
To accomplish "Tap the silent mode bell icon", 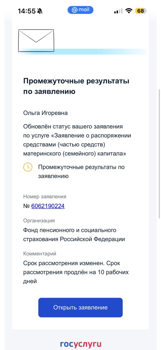I will point(40,11).
